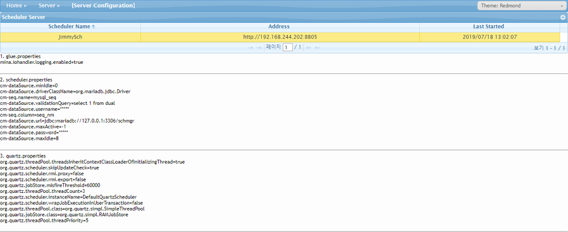The width and height of the screenshot is (568, 232).
Task: Click the http://192.168.244.202:8805 address cell
Action: click(x=280, y=37)
